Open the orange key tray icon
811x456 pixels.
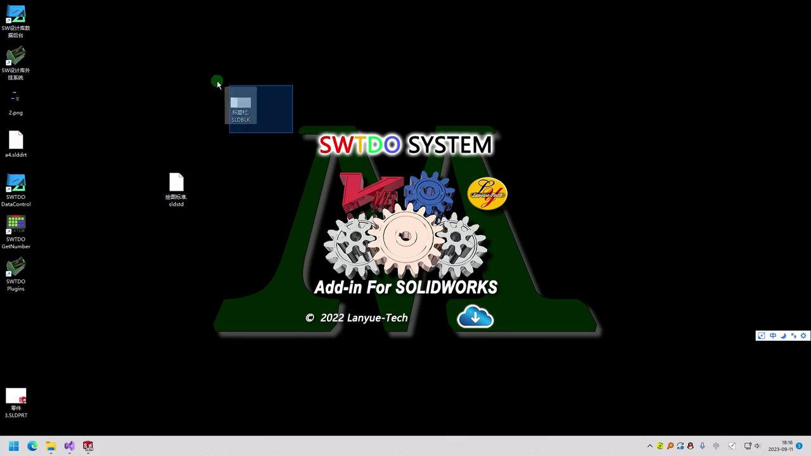(670, 446)
